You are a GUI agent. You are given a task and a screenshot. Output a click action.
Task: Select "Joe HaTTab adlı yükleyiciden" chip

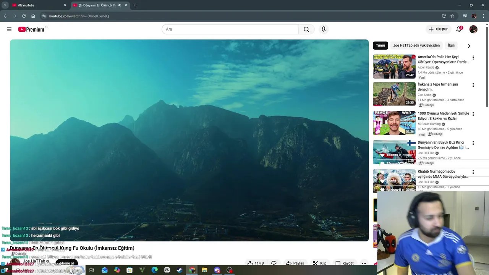click(416, 45)
